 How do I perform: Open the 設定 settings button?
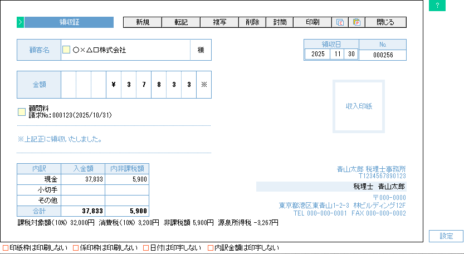[x=446, y=236]
